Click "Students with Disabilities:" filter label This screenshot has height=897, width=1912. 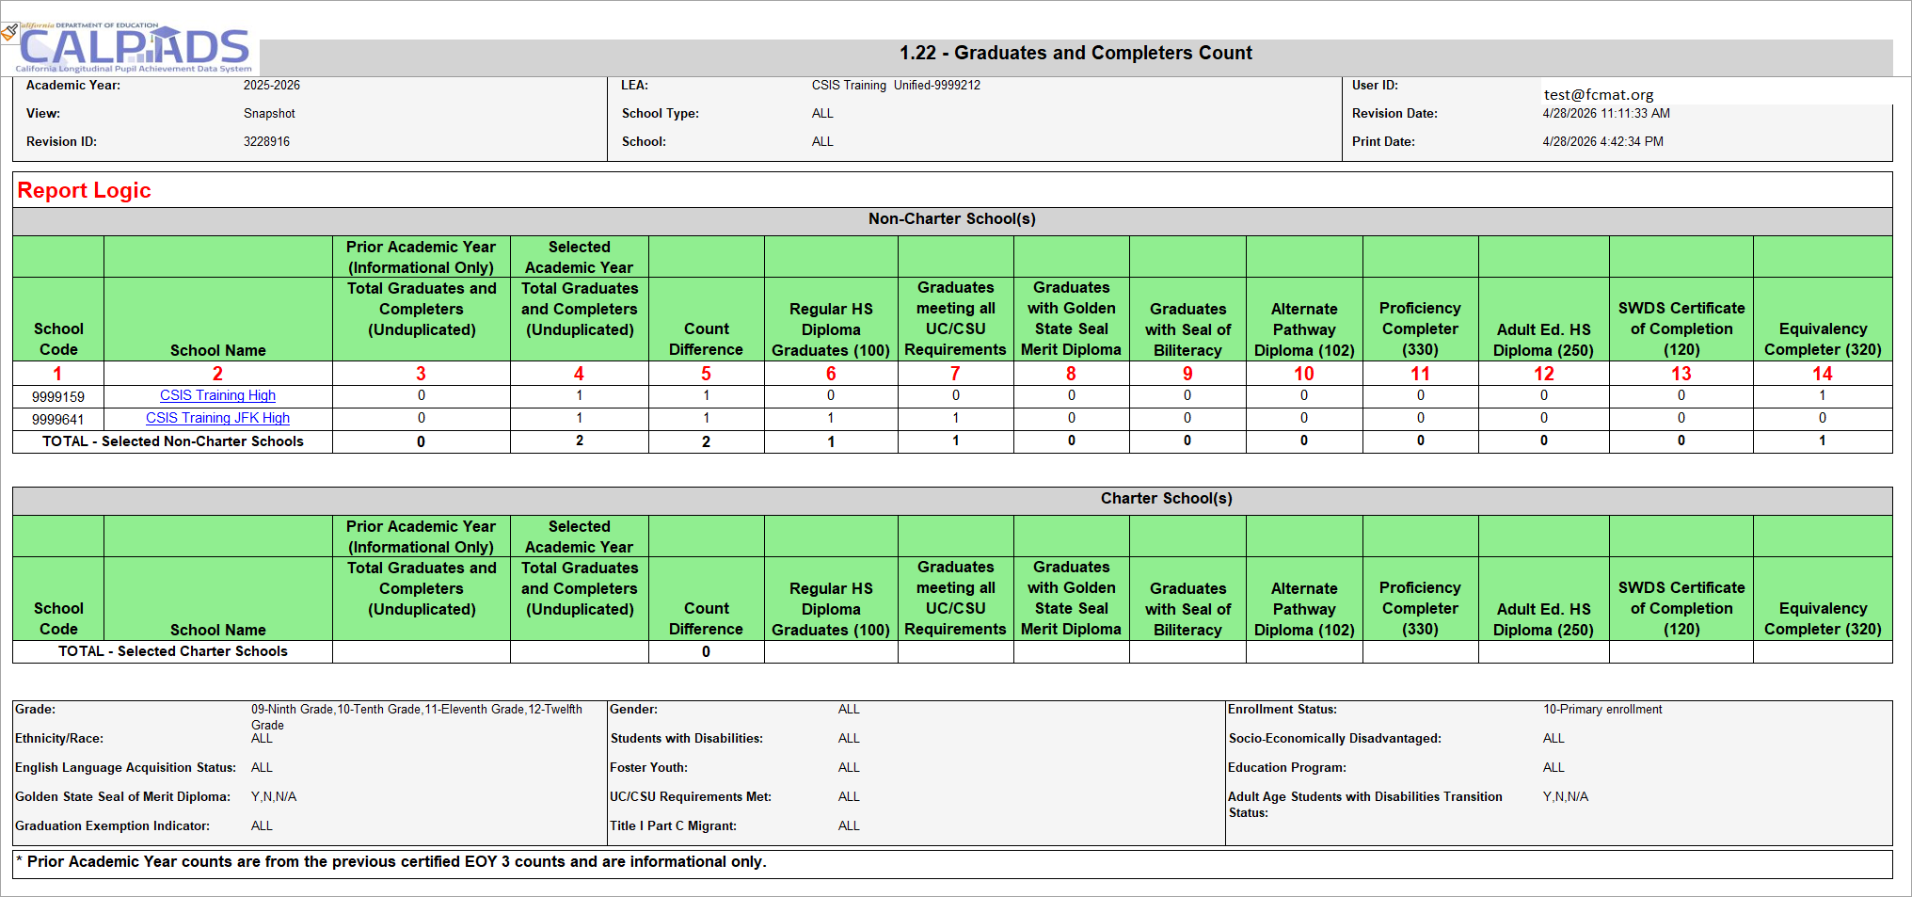[x=687, y=738]
